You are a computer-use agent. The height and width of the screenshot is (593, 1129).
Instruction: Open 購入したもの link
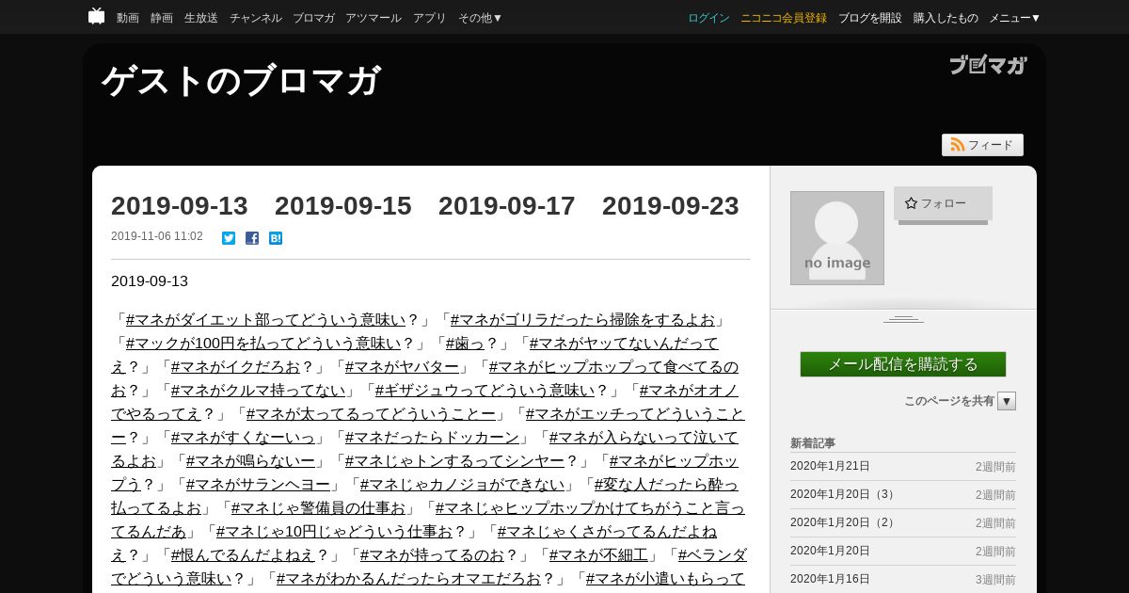coord(946,18)
